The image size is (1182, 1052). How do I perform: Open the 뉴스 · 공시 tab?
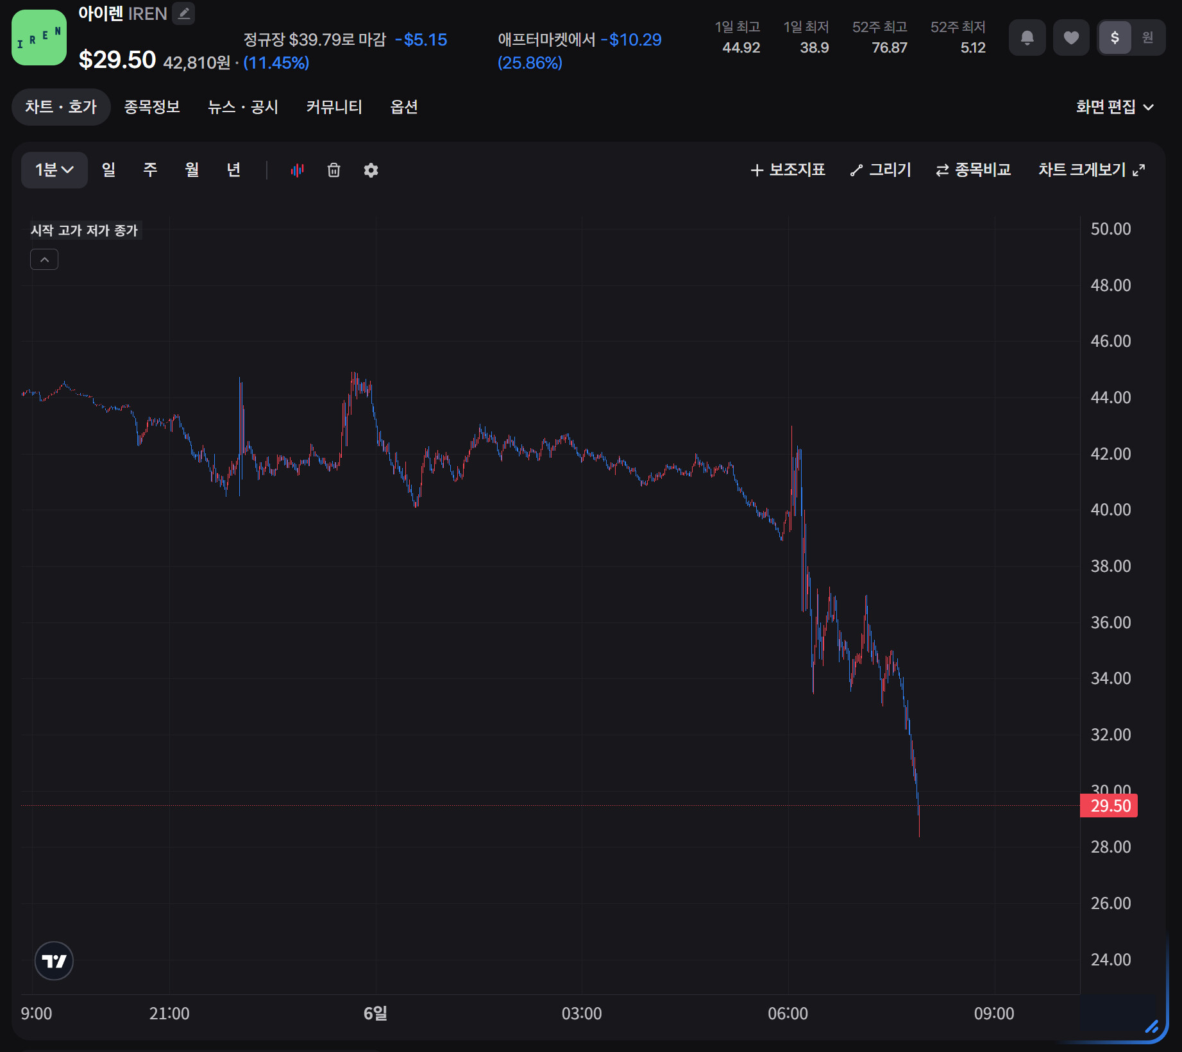pos(243,107)
